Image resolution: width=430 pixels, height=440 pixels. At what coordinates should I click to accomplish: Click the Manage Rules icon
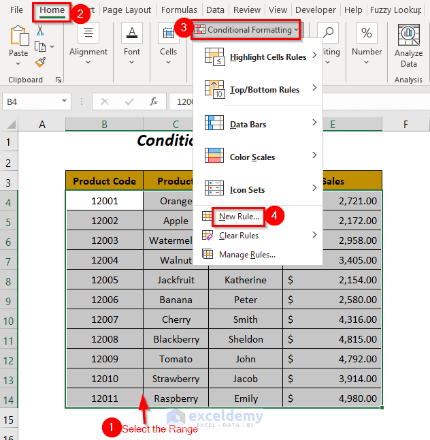(208, 254)
